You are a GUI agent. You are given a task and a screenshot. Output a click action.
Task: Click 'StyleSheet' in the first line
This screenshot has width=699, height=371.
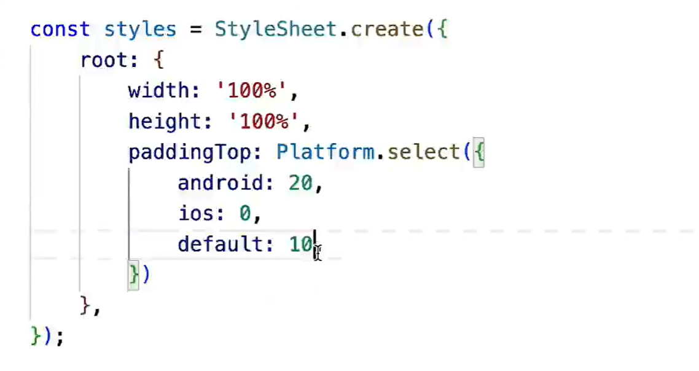click(x=276, y=29)
